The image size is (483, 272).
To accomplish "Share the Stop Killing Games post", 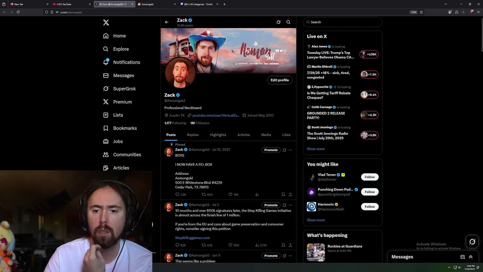I will [x=290, y=245].
